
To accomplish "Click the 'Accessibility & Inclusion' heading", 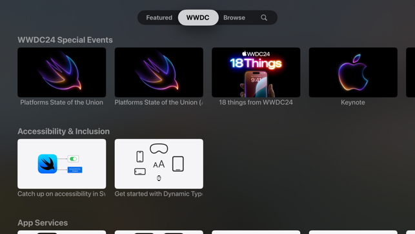I will (63, 131).
